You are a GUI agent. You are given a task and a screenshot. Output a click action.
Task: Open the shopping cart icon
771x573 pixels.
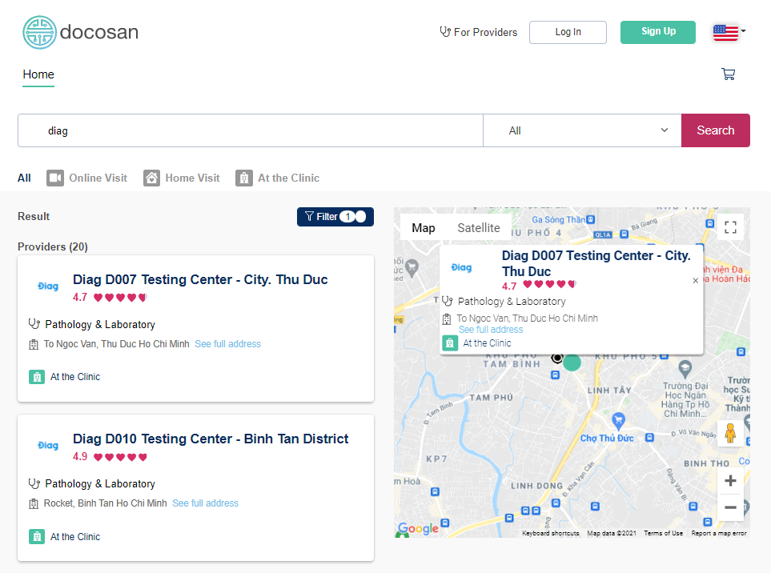[728, 74]
